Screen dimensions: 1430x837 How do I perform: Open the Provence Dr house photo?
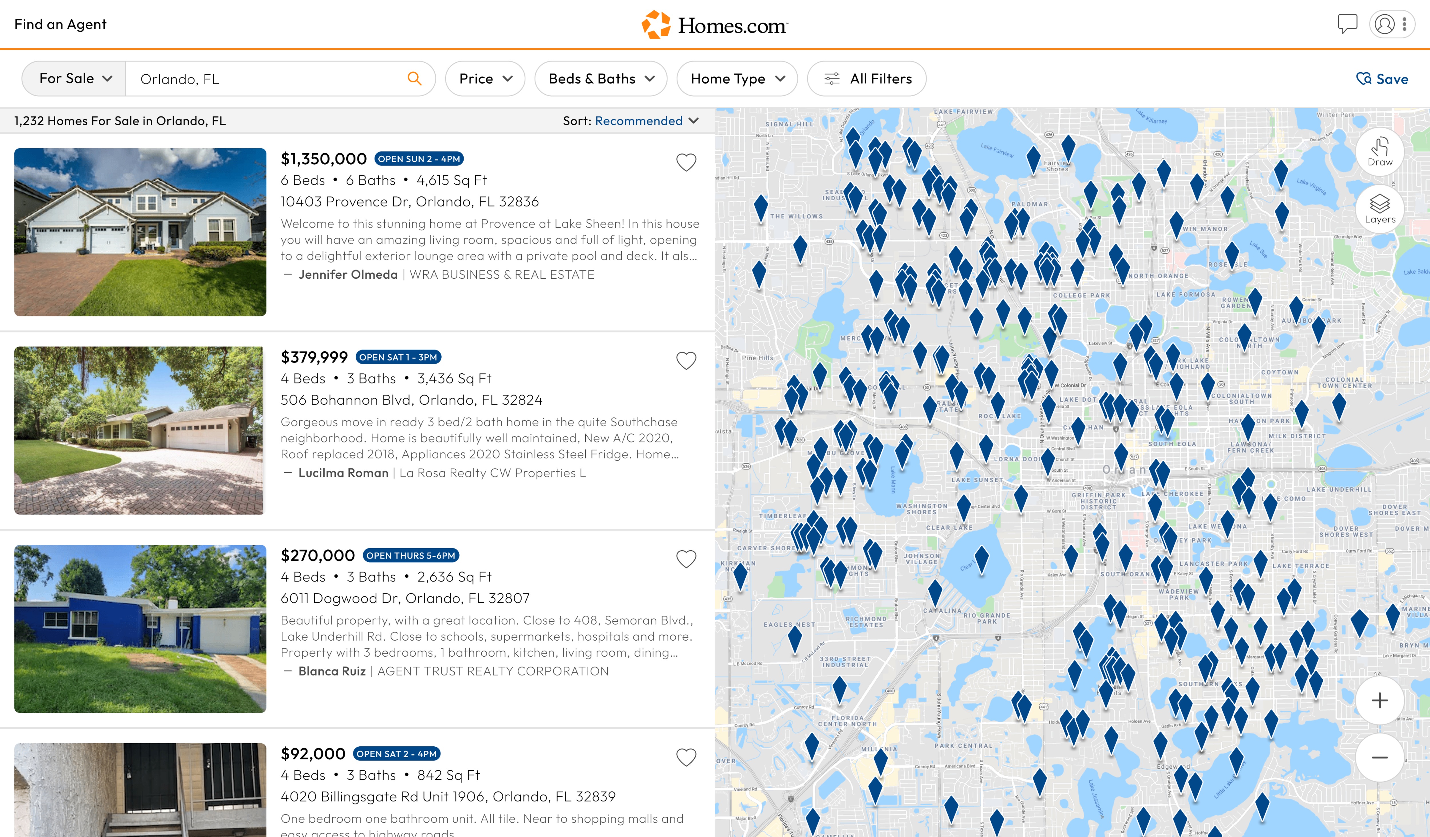140,232
